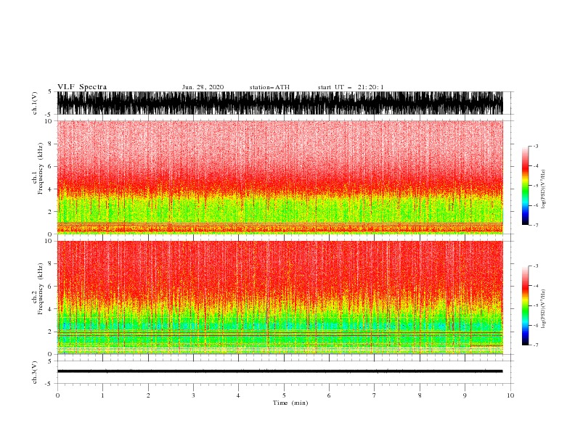Click the "-7" tick on ch.1 colorbar
575x444 pixels.
[535, 225]
